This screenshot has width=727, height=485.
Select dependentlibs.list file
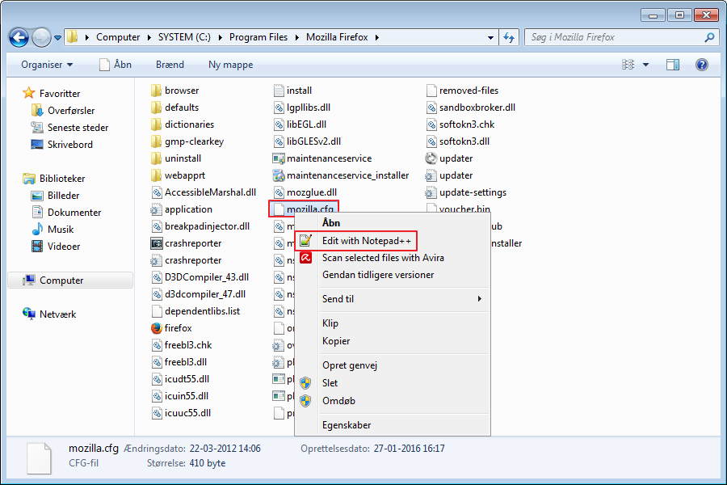pos(195,311)
